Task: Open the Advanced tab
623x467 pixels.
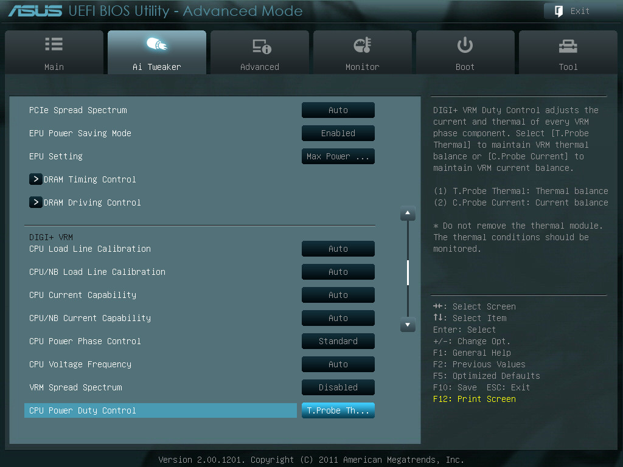Action: click(x=259, y=52)
